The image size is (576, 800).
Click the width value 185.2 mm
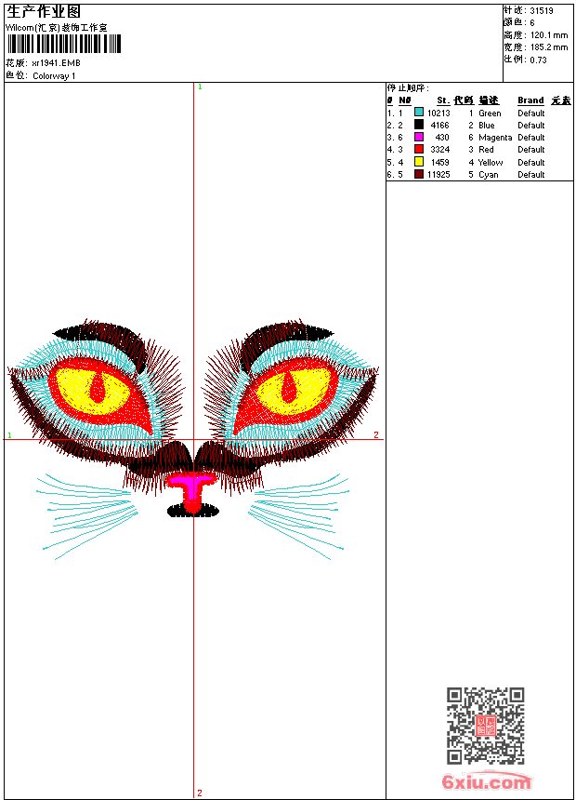pos(549,47)
